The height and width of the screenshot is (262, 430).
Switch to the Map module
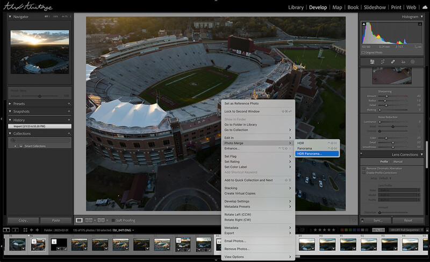pyautogui.click(x=337, y=8)
